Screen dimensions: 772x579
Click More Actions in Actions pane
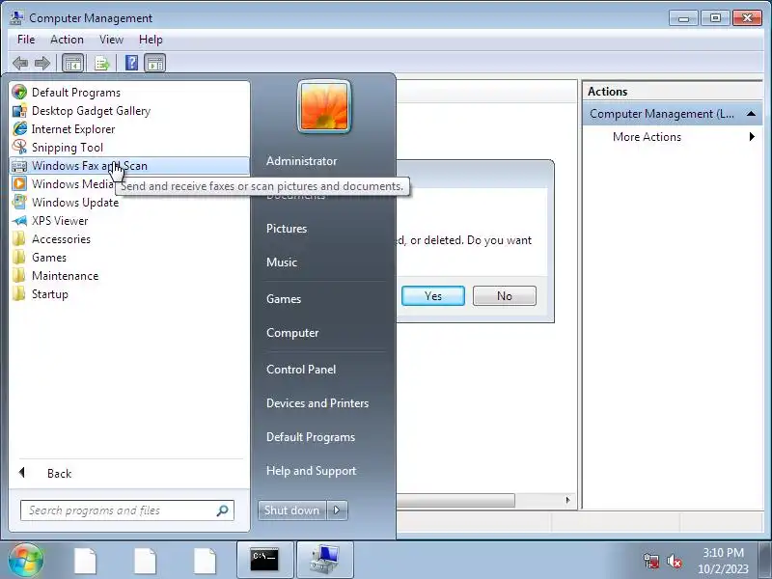pos(647,137)
